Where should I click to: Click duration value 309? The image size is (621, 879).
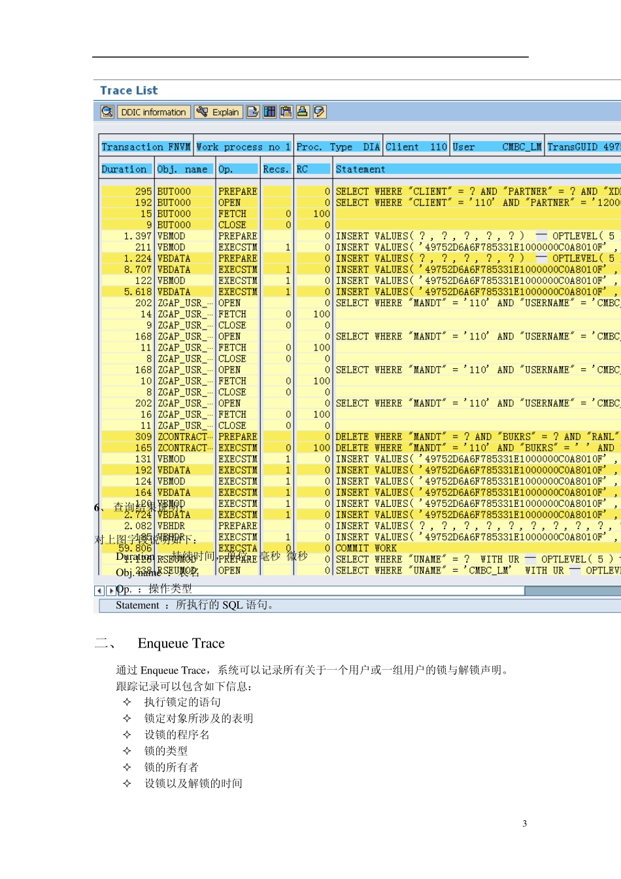coord(143,437)
